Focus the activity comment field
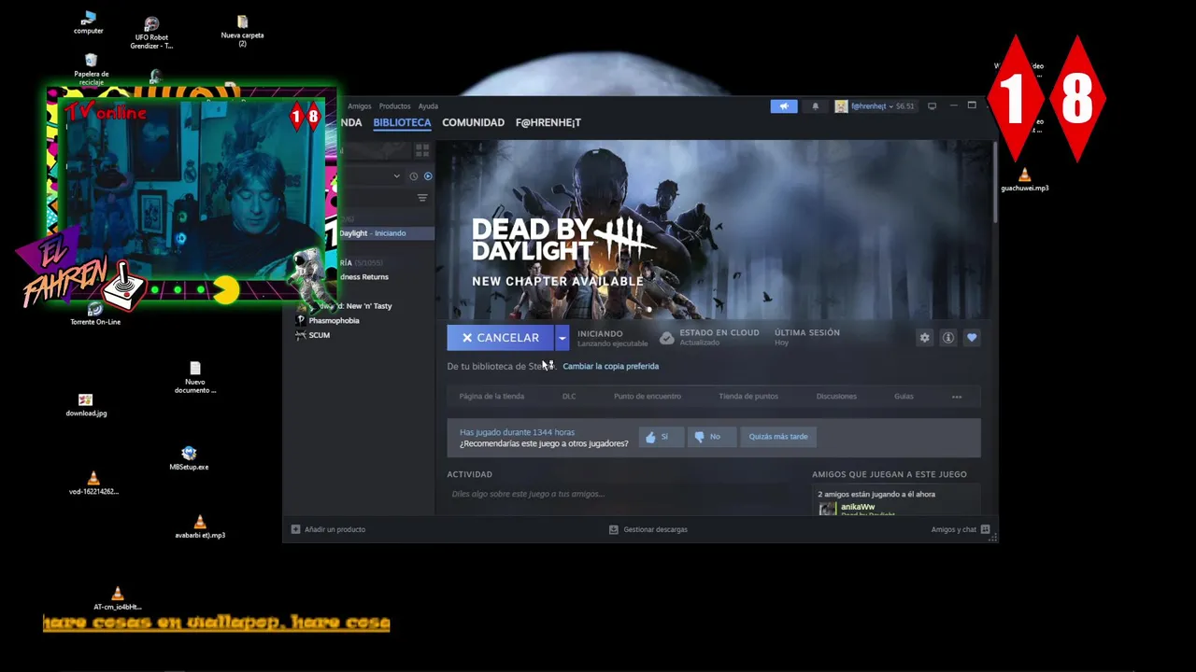Viewport: 1196px width, 672px height. [621, 494]
